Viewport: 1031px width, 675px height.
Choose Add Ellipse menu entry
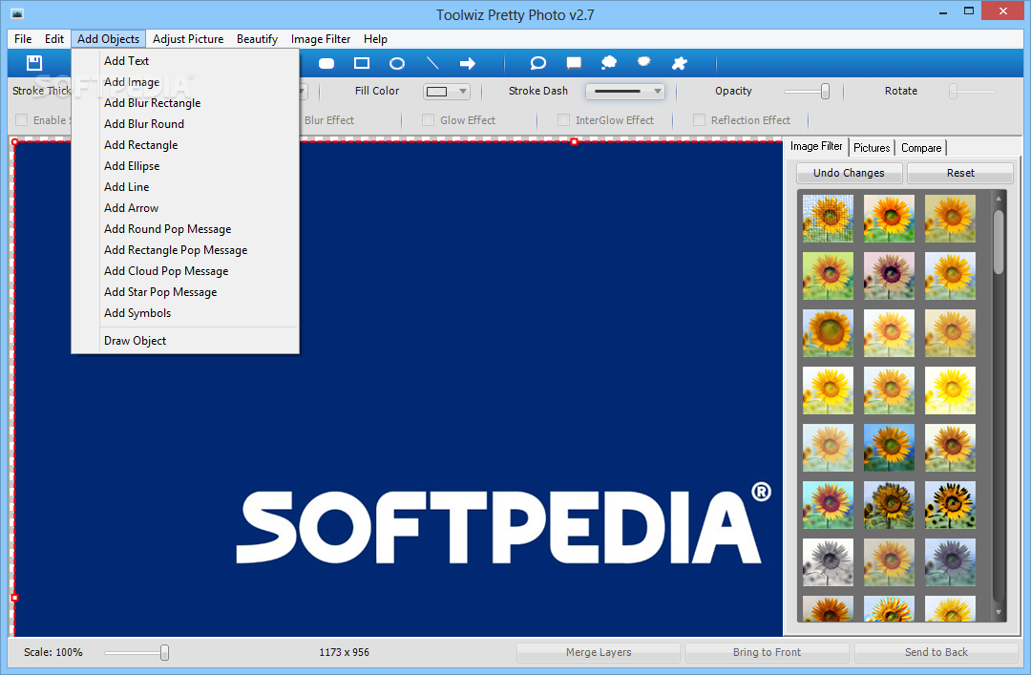coord(185,166)
